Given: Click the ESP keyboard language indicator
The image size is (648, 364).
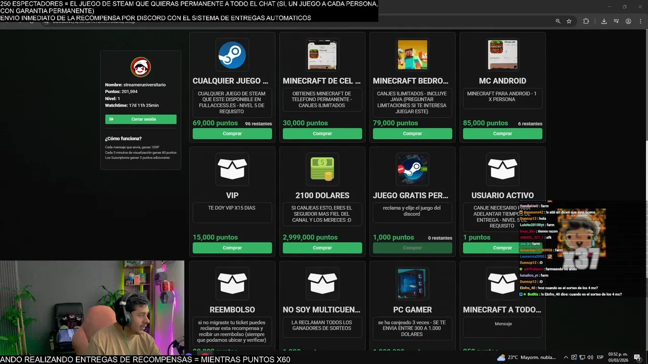Looking at the screenshot, I should tap(600, 357).
